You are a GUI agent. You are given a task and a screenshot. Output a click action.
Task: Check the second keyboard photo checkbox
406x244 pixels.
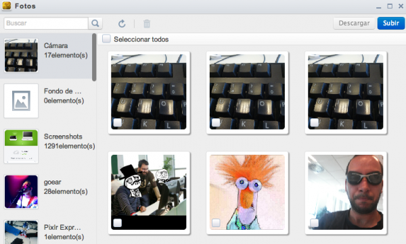[x=216, y=122]
